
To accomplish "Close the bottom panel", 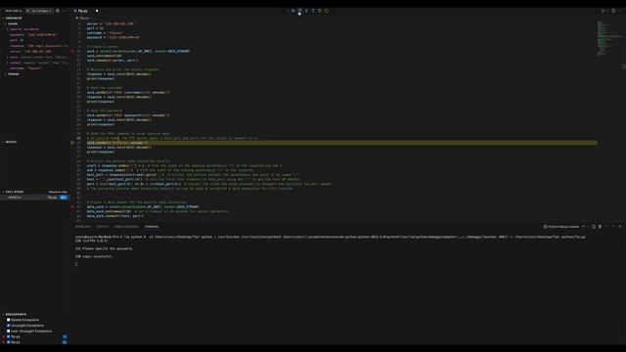I will [619, 226].
